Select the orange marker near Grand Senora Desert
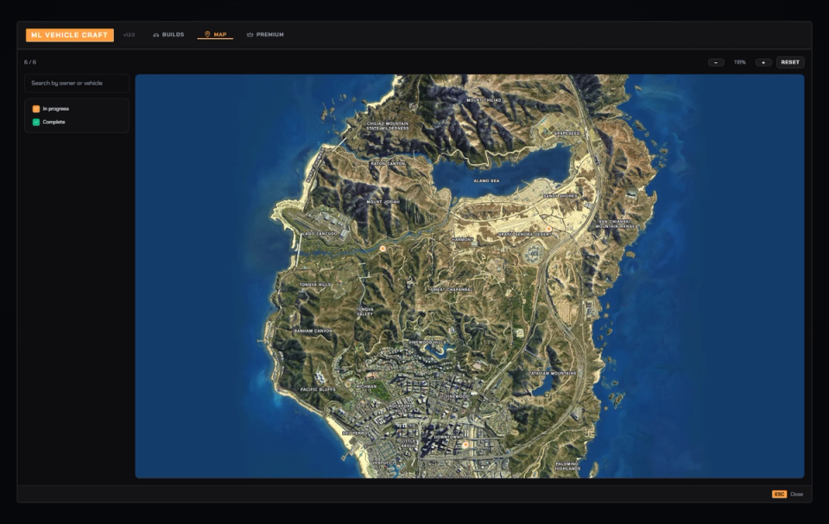 549,229
